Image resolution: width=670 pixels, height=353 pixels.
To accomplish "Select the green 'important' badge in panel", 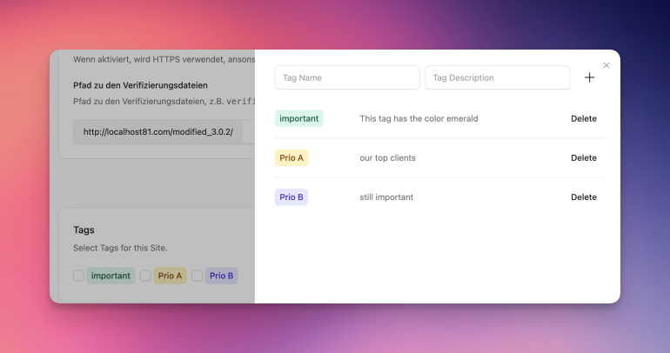I will 299,118.
